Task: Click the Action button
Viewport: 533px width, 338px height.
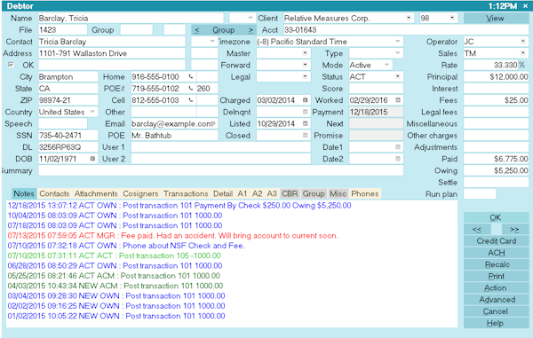Action: pos(496,287)
